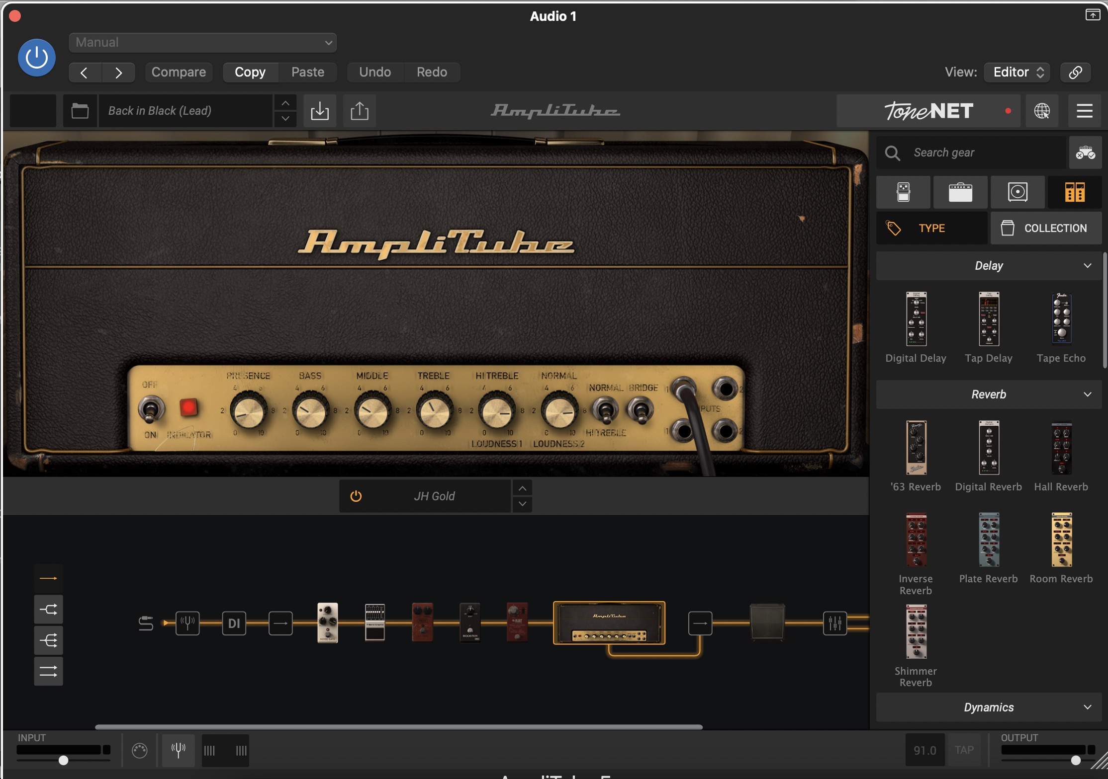Click the Redo button
1108x779 pixels.
pyautogui.click(x=432, y=73)
